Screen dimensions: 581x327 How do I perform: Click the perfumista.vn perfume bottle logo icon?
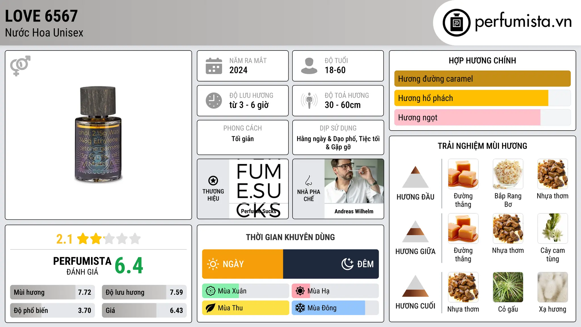(456, 23)
